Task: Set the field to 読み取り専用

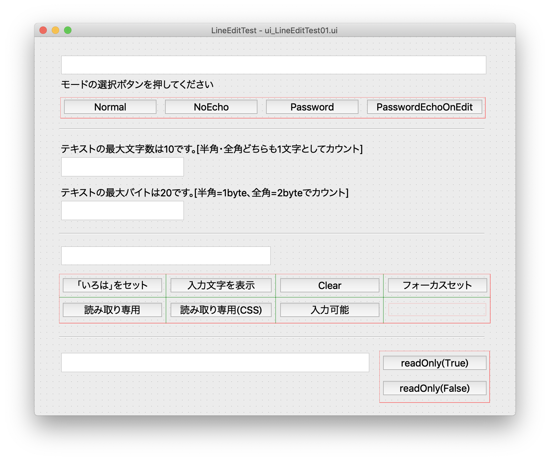Action: tap(112, 310)
